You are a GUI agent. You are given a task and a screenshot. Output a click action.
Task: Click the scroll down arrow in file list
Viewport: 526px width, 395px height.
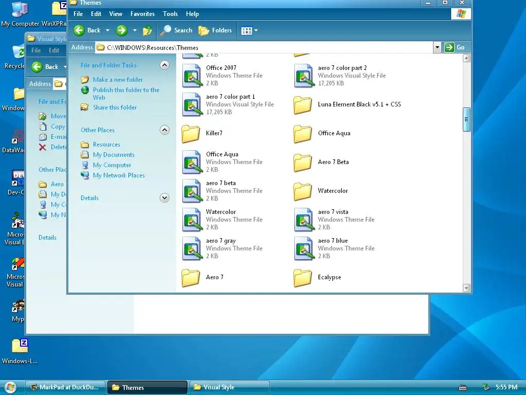466,288
